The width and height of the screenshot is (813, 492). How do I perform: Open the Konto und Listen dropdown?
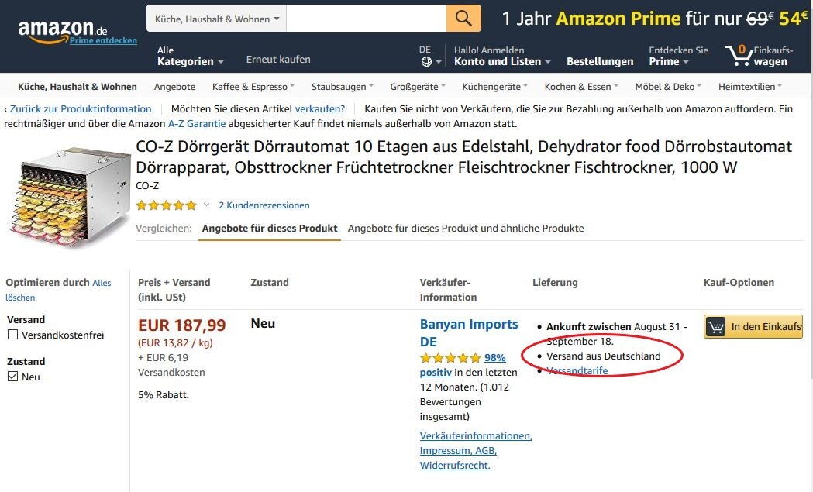pyautogui.click(x=502, y=56)
